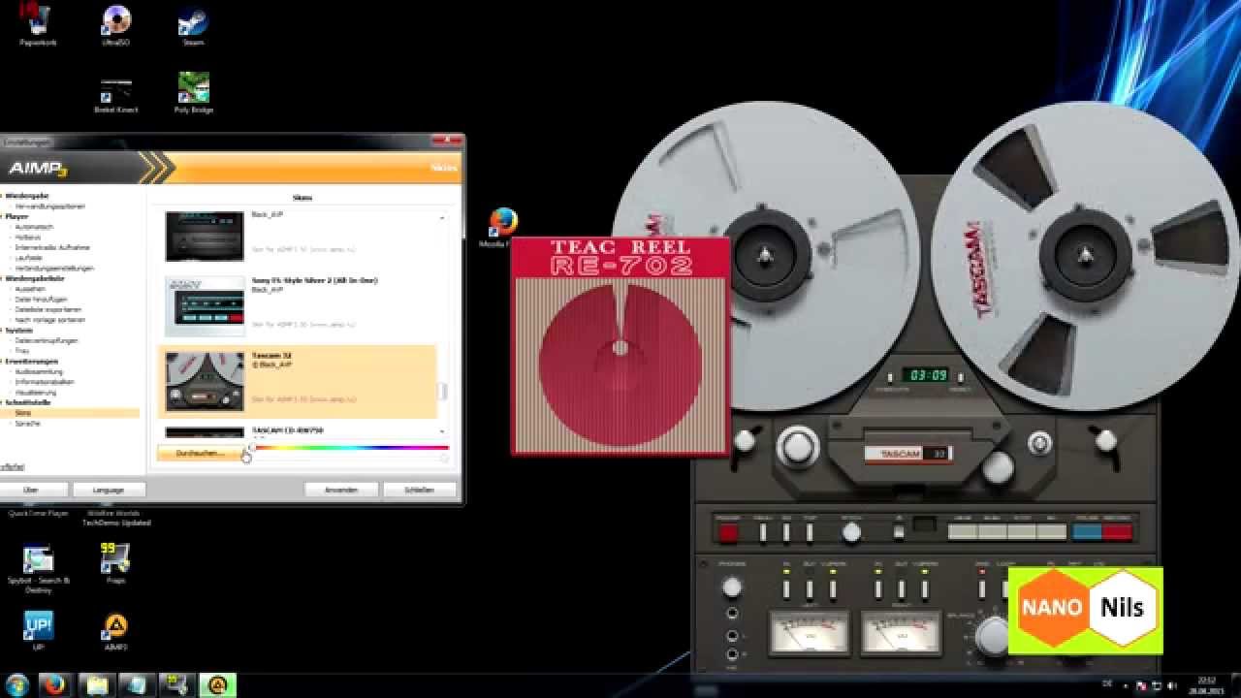Screen dimensions: 1241x698
Task: Toggle the third switch above the right VU meter
Action: tap(925, 588)
